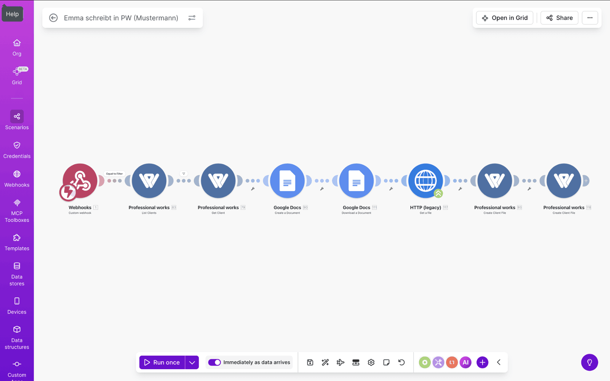This screenshot has height=381, width=610.
Task: Click the Share button
Action: tap(559, 18)
